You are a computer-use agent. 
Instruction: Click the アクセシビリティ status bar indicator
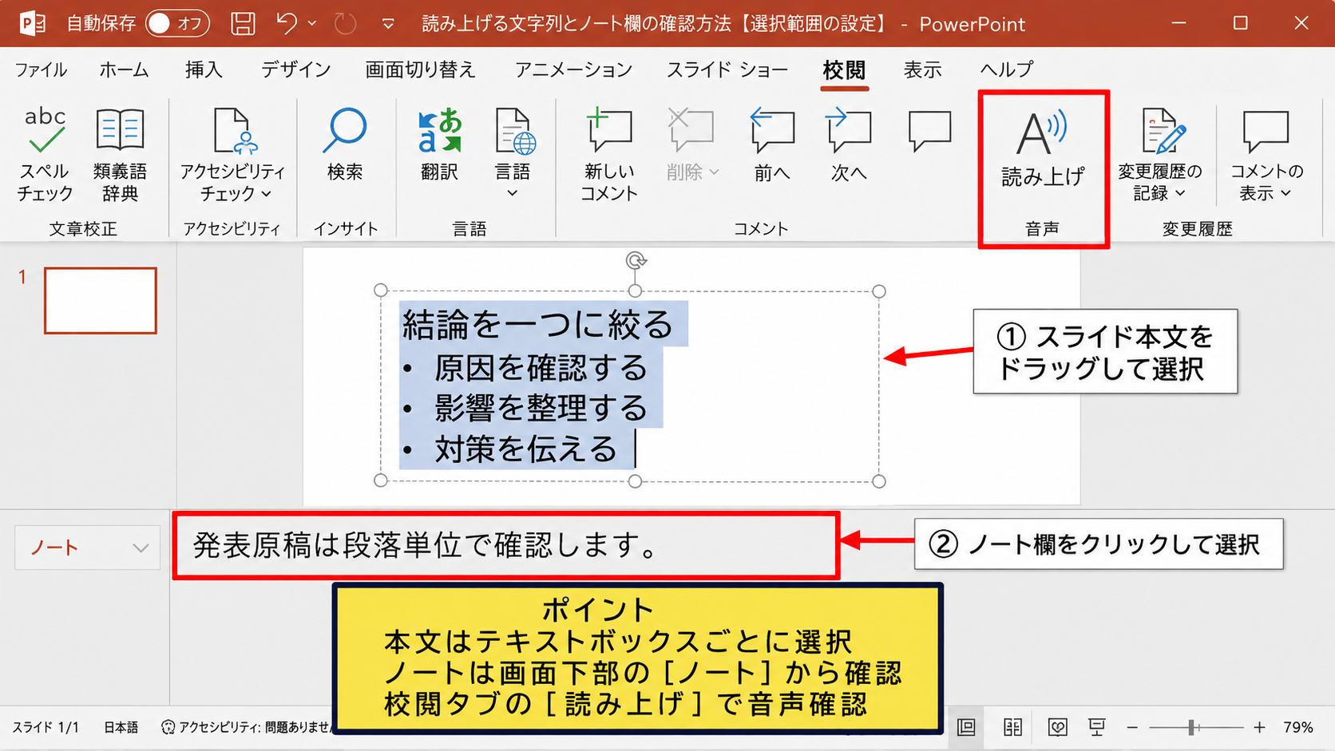tap(246, 727)
